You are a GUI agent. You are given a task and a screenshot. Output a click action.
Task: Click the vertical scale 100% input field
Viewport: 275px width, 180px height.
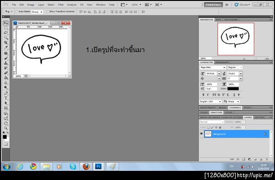211,85
